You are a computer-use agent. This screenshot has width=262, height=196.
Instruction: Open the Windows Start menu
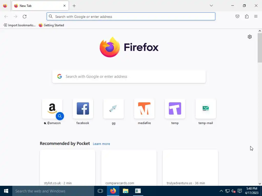6,191
